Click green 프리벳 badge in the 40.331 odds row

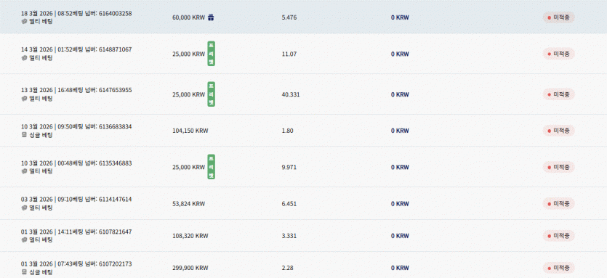click(211, 94)
